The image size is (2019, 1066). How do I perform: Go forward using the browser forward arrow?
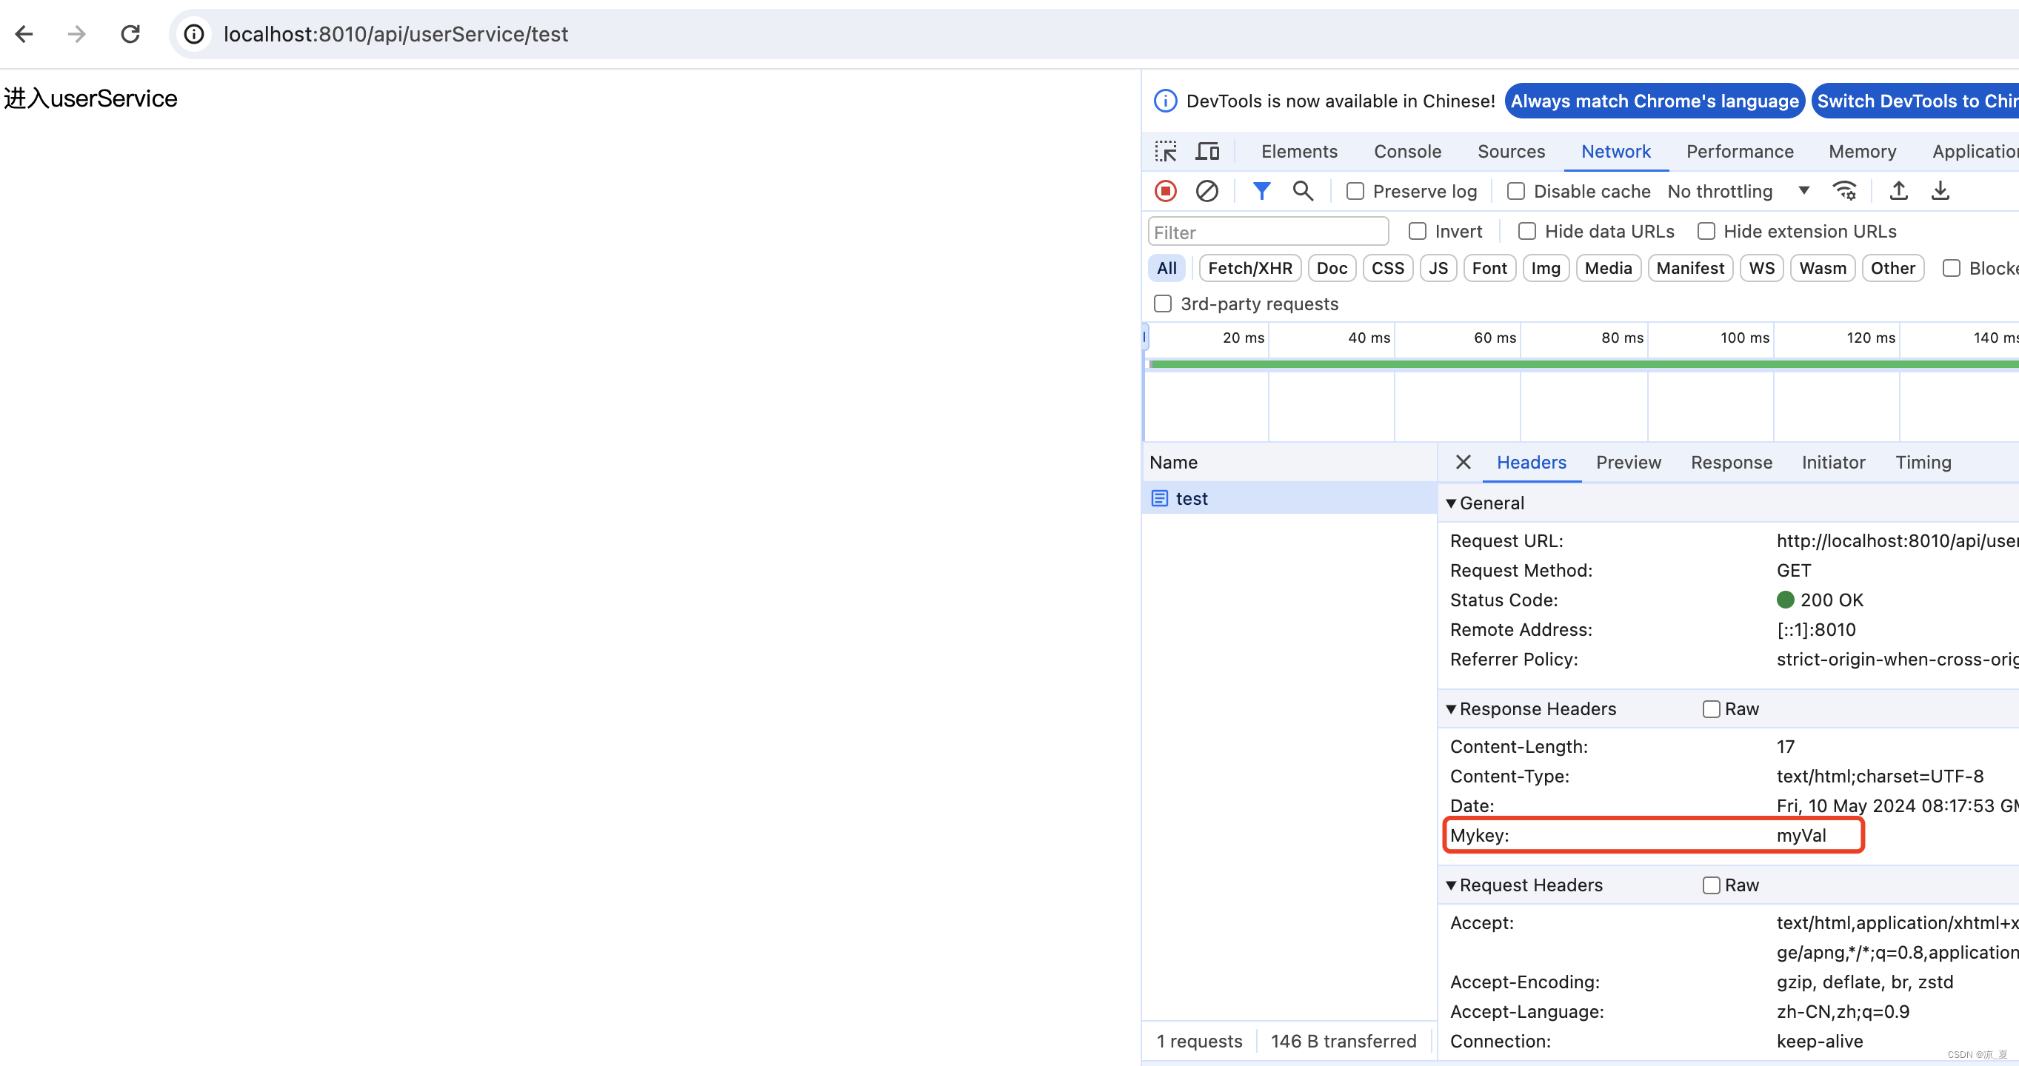[x=77, y=35]
